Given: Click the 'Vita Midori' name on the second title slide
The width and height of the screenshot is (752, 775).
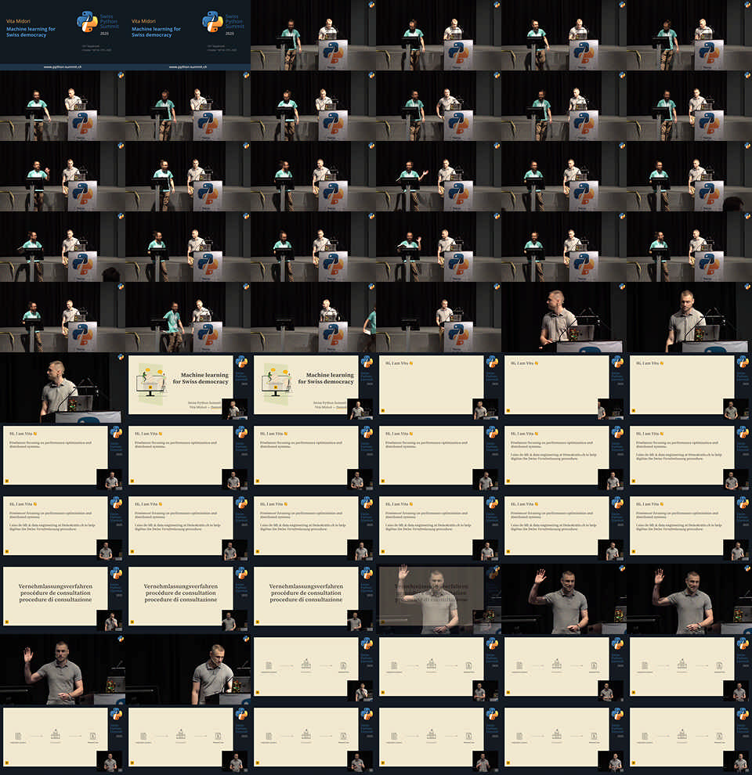Looking at the screenshot, I should (x=143, y=21).
